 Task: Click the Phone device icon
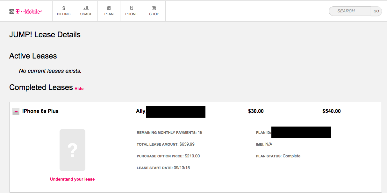point(132,8)
